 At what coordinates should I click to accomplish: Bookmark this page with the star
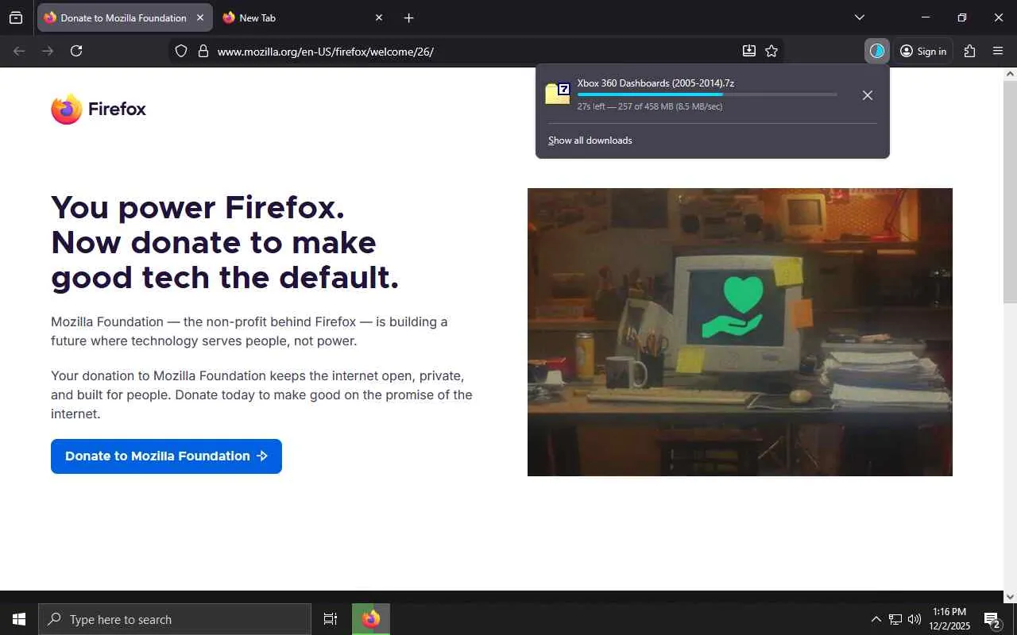[x=771, y=51]
